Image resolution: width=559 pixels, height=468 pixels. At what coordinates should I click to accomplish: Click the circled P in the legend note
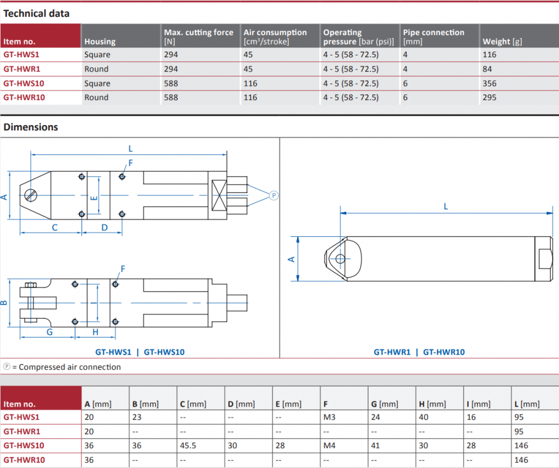click(7, 366)
